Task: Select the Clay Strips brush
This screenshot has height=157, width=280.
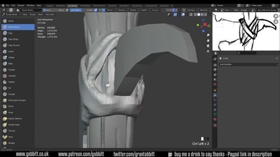Action: [17, 39]
